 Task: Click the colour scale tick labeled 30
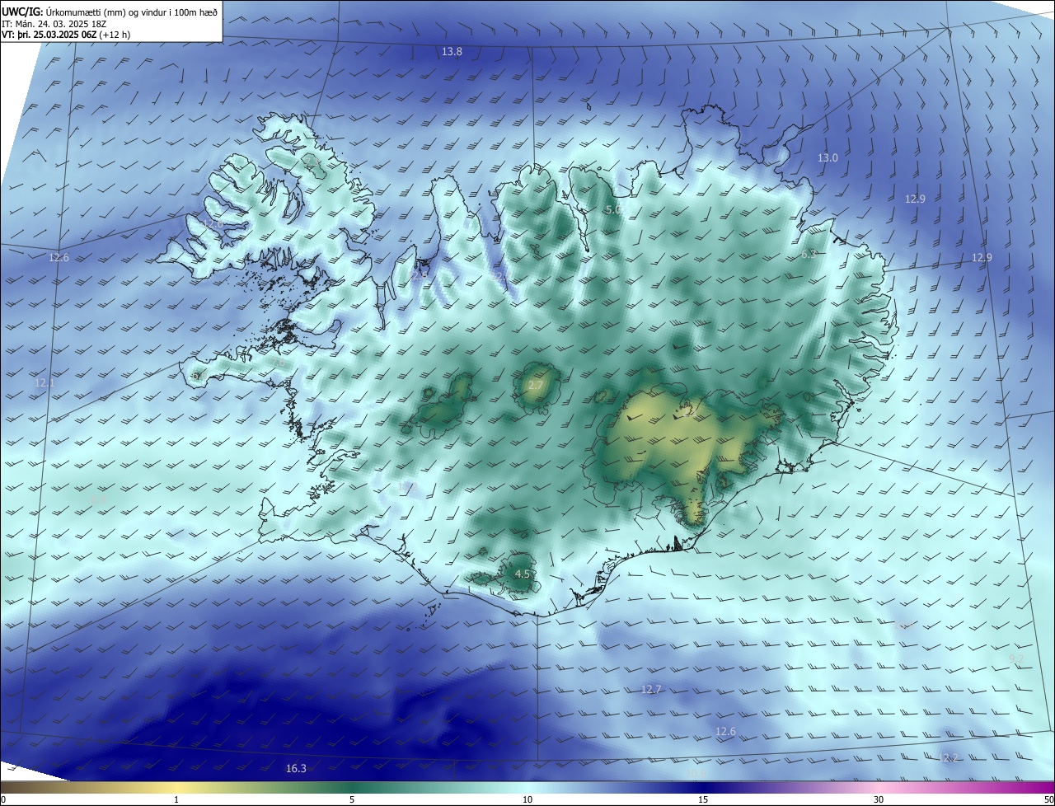[x=879, y=799]
